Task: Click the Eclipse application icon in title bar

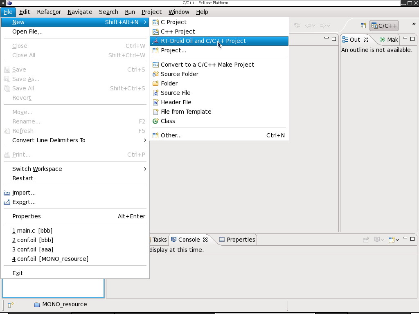Action: coord(9,3)
